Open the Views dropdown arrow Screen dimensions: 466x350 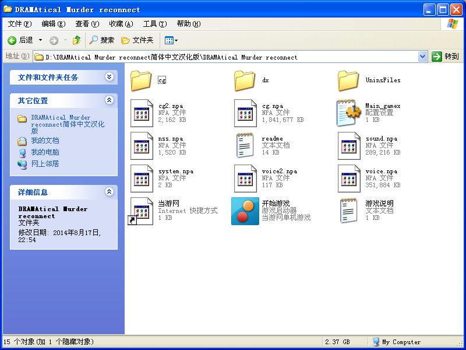(x=176, y=40)
